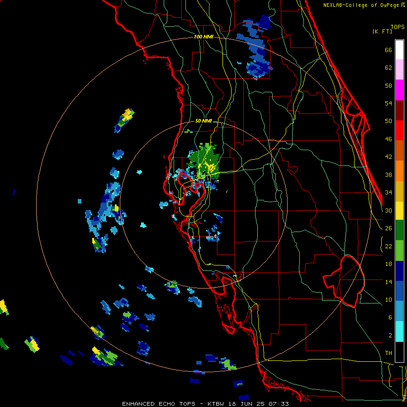Image resolution: width=407 pixels, height=407 pixels.
Task: Click the dark green legend swatch
Action: tap(399, 230)
